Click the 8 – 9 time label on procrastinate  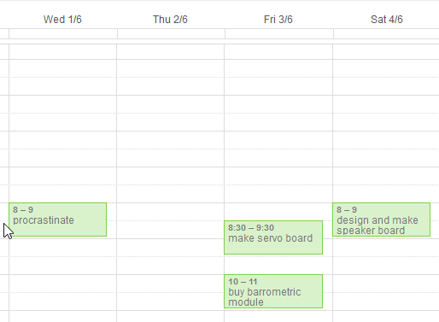[x=23, y=210]
